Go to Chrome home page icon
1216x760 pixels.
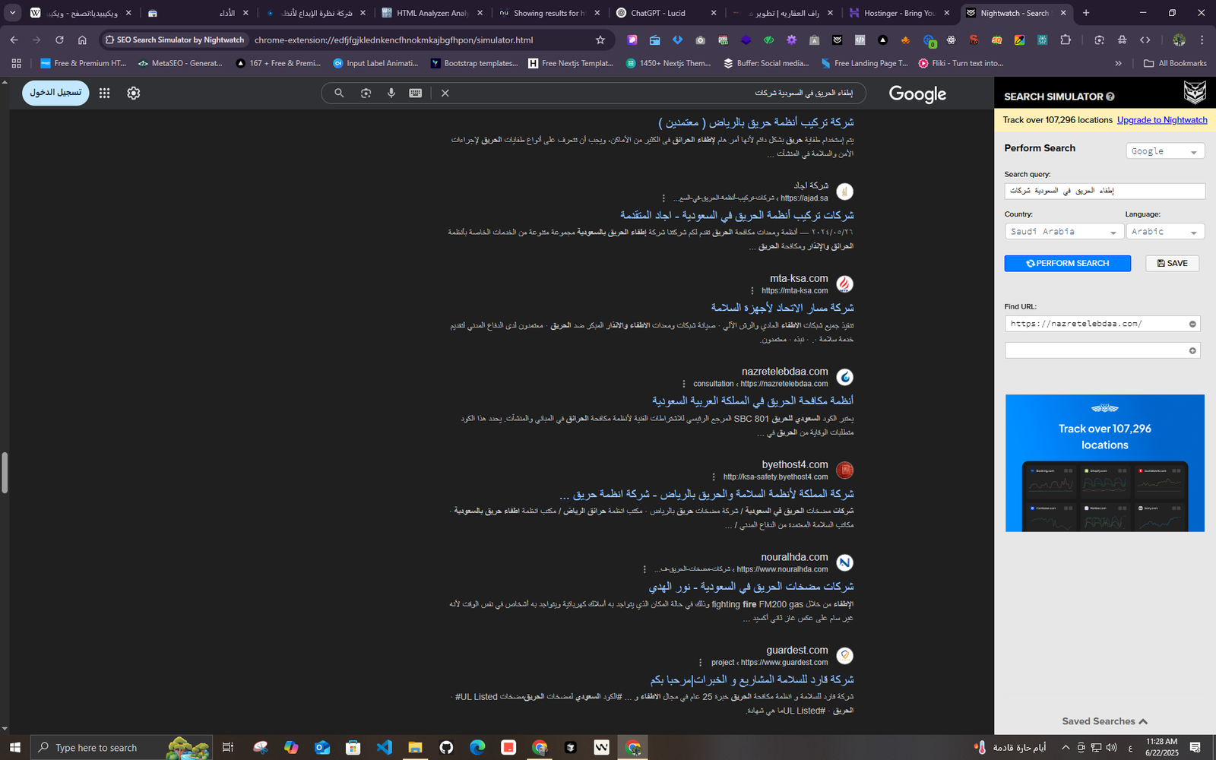pos(82,40)
